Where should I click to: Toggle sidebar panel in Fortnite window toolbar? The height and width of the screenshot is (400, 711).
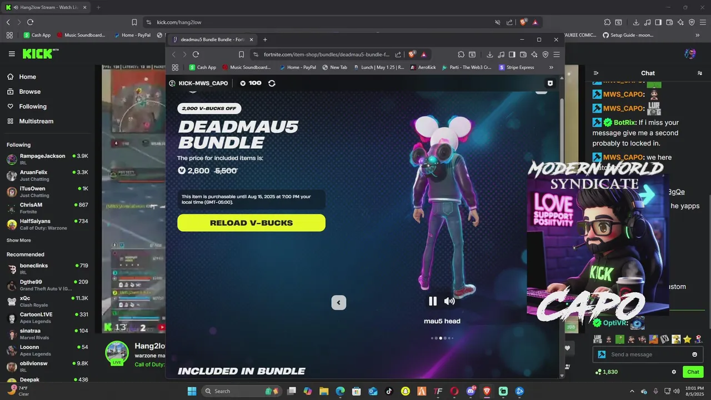coord(512,54)
